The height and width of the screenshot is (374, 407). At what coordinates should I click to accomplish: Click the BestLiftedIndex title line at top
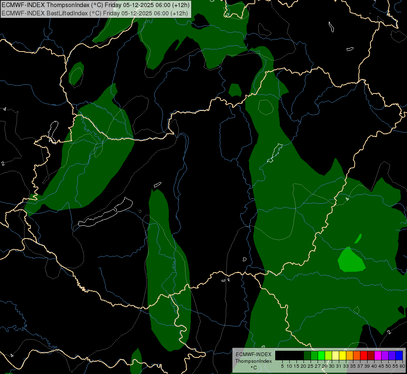[95, 13]
